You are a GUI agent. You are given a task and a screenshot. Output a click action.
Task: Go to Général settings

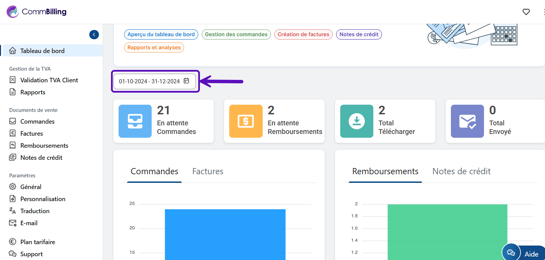coord(31,187)
